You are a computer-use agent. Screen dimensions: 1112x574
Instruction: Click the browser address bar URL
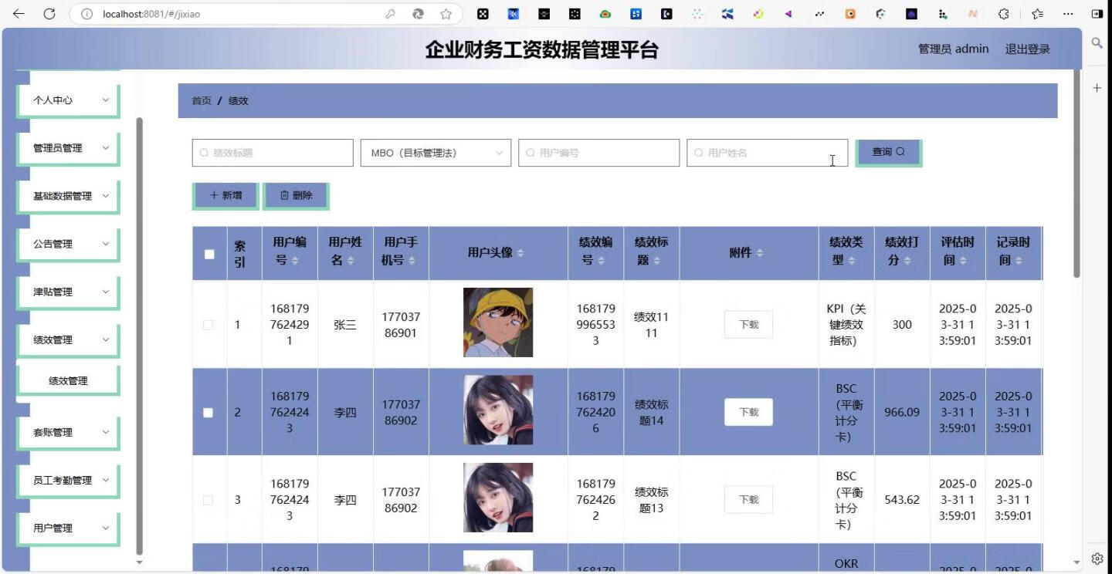pos(151,14)
